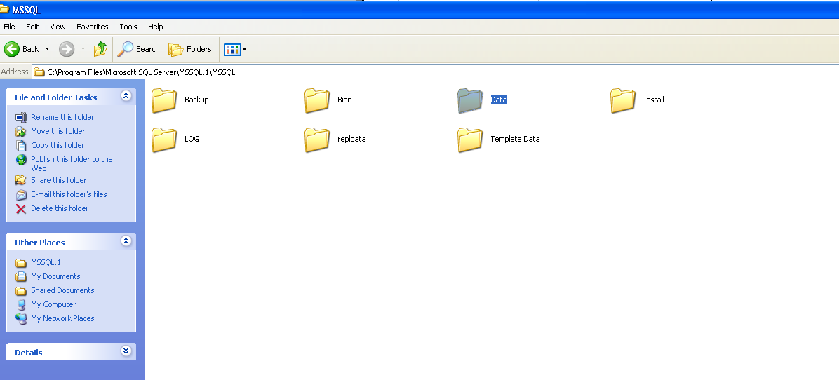839x380 pixels.
Task: Toggle the Folders pane button
Action: (190, 49)
